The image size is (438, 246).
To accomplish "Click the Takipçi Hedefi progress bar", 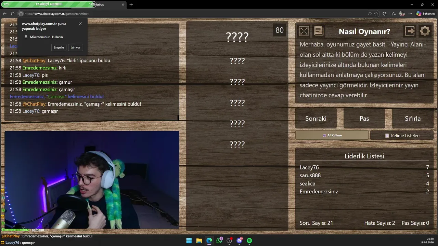I will coord(49,4).
